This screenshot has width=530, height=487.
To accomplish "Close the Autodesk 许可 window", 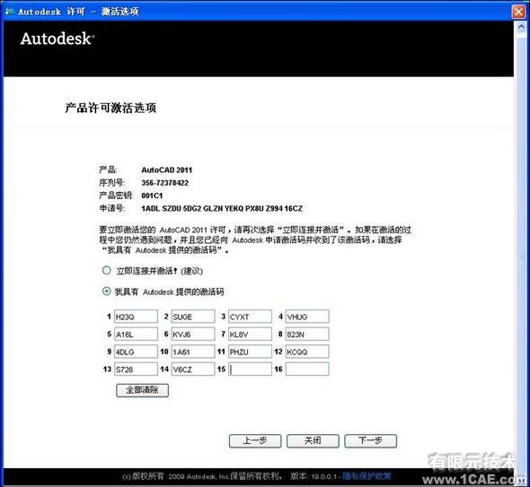I will (x=518, y=12).
